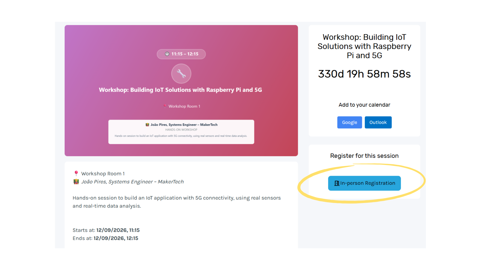Click the speaker icon beside the italic João Pires
Viewport: 481px width, 270px height.
pos(76,182)
